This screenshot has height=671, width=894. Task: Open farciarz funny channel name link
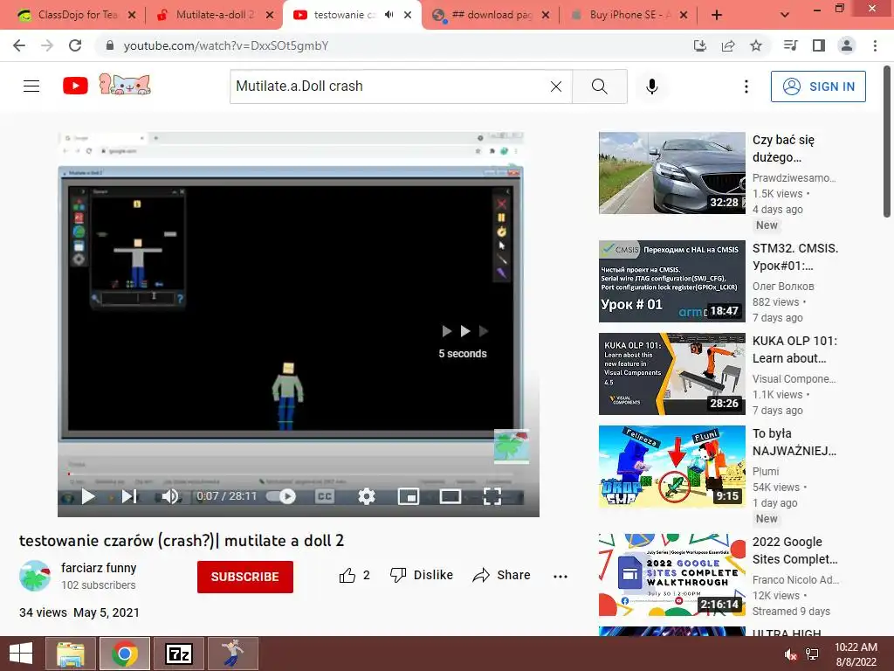(99, 568)
